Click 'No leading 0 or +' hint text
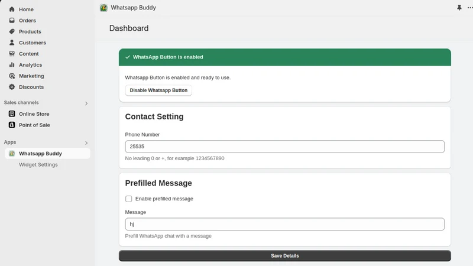Image resolution: width=473 pixels, height=266 pixels. 174,158
